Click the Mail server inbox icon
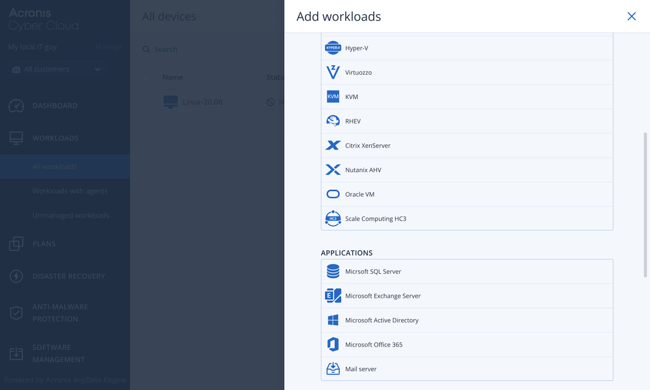650x390 pixels. coord(333,369)
